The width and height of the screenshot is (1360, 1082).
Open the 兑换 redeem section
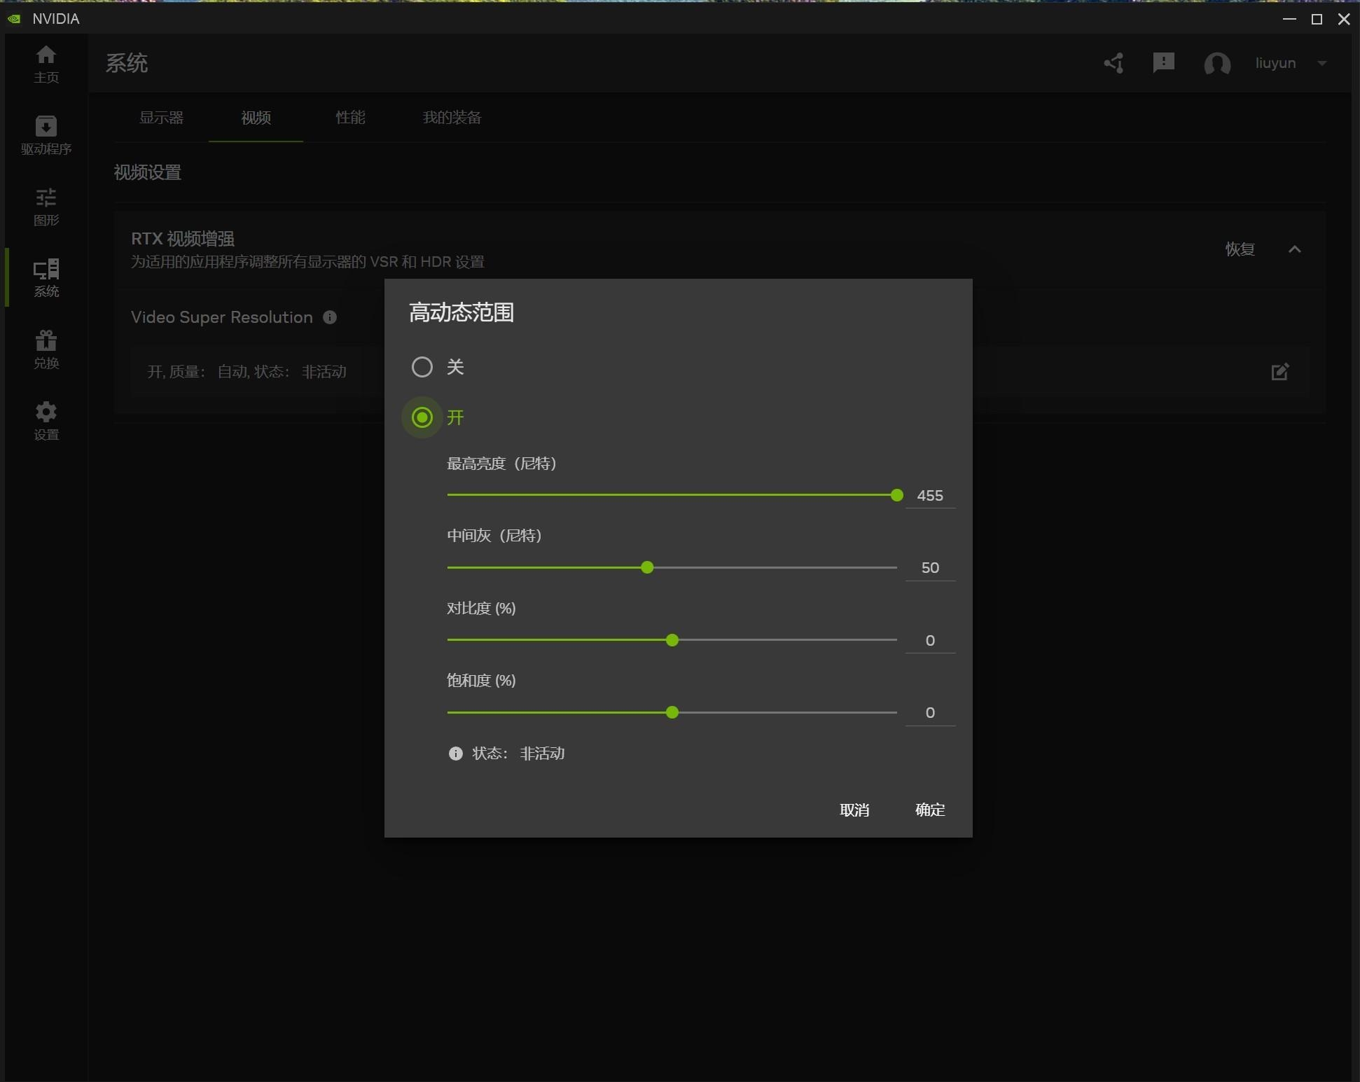[x=46, y=350]
